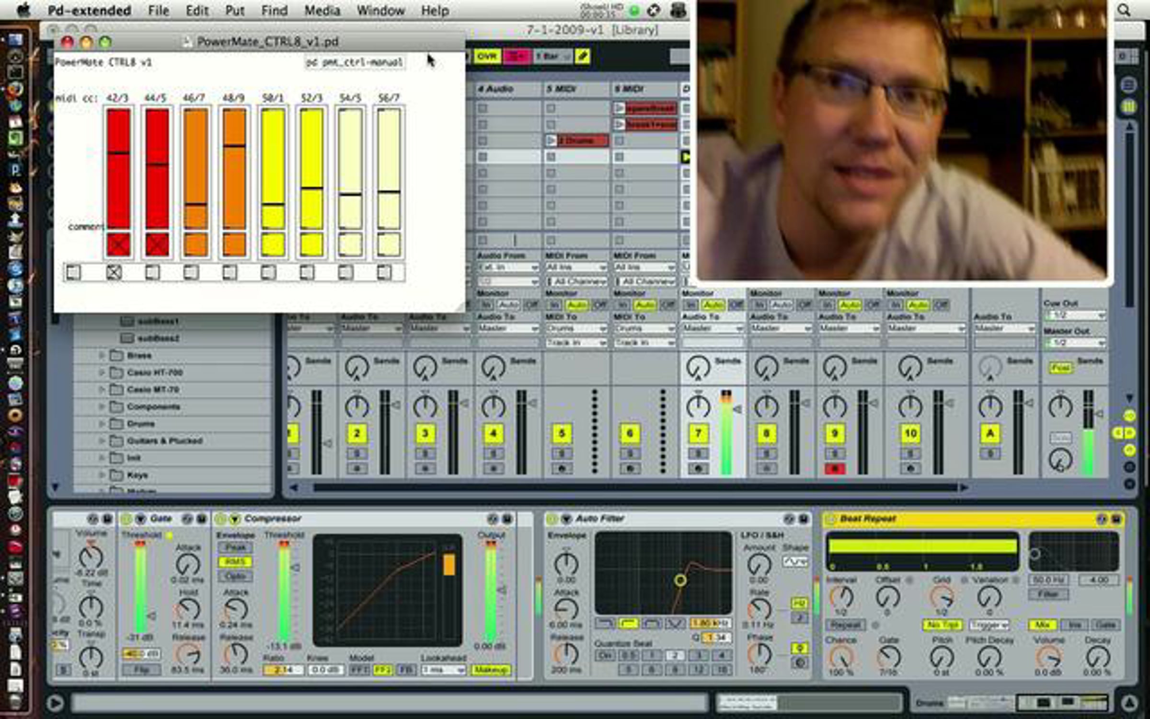Image resolution: width=1150 pixels, height=719 pixels.
Task: Open the 5 MIDI track 'MIDI From' dropdown
Action: click(576, 267)
